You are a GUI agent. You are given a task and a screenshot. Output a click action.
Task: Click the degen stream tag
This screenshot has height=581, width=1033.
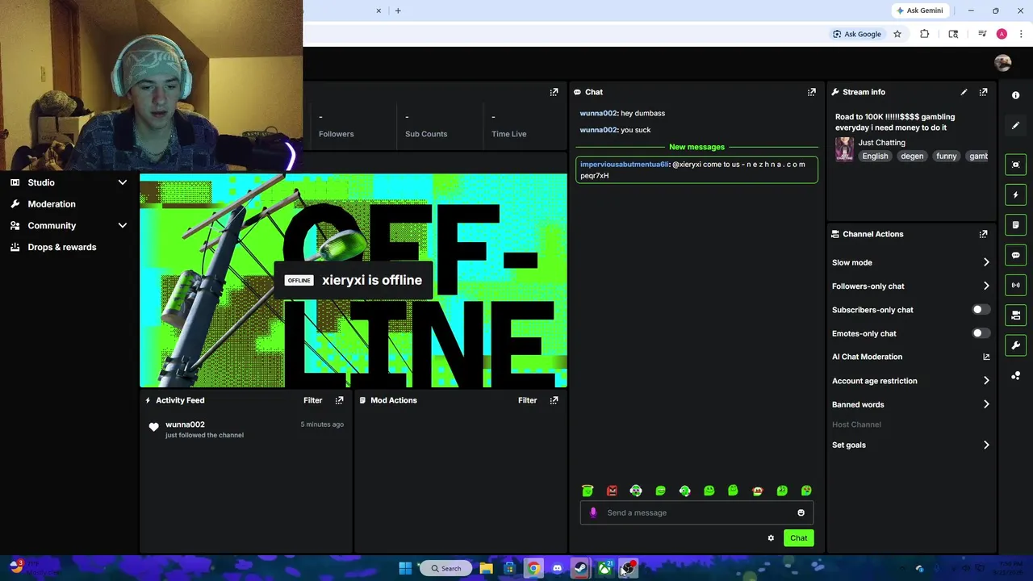tap(912, 156)
